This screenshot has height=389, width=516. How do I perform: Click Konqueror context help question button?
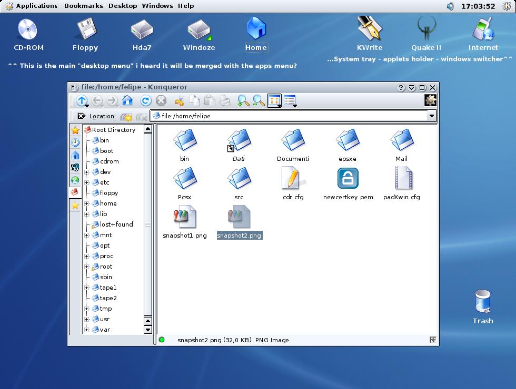click(x=401, y=87)
